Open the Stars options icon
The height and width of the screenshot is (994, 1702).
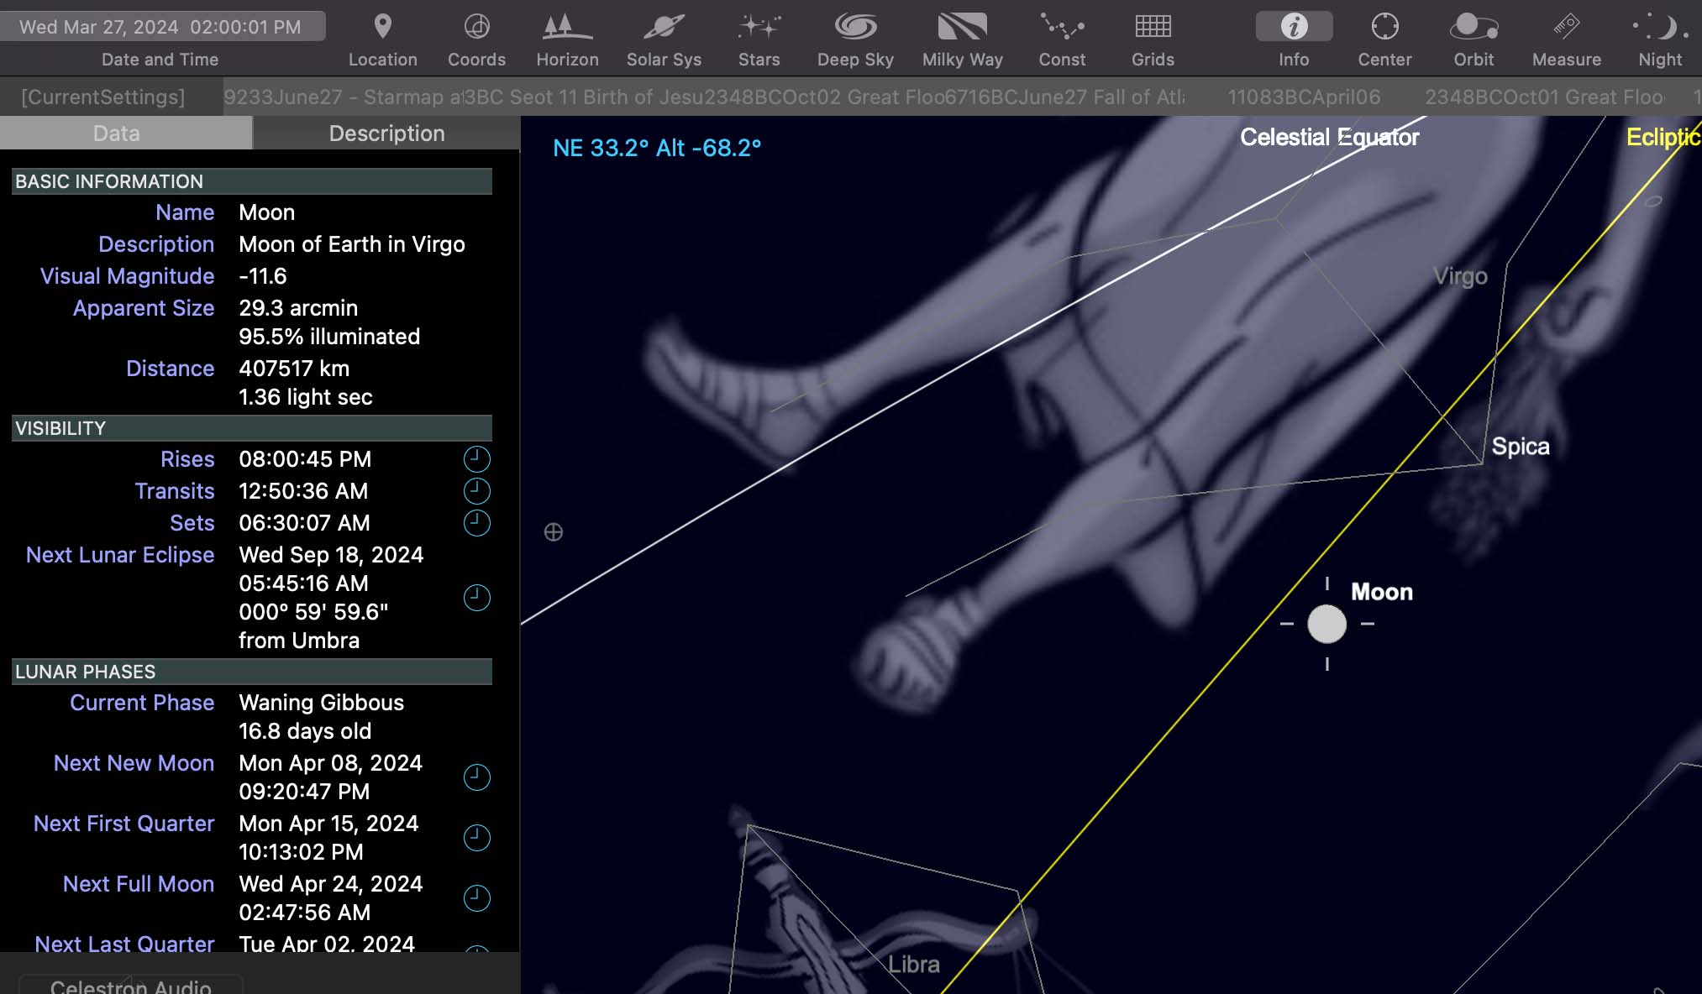pyautogui.click(x=759, y=27)
